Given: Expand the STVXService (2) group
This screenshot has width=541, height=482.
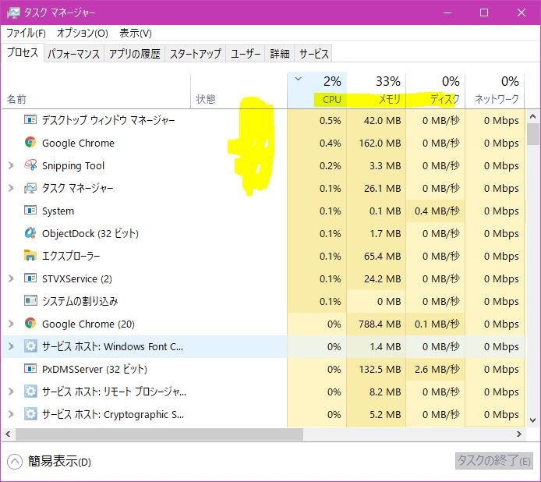Looking at the screenshot, I should [x=11, y=278].
